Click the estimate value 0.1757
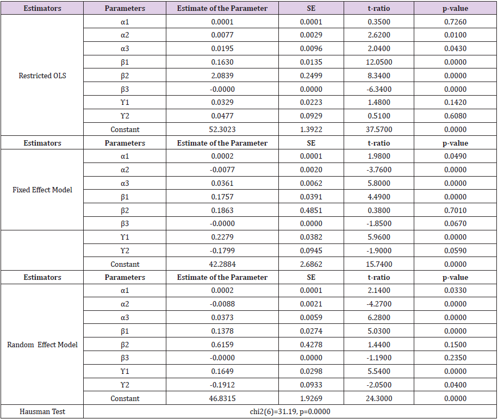The image size is (498, 419). [222, 197]
